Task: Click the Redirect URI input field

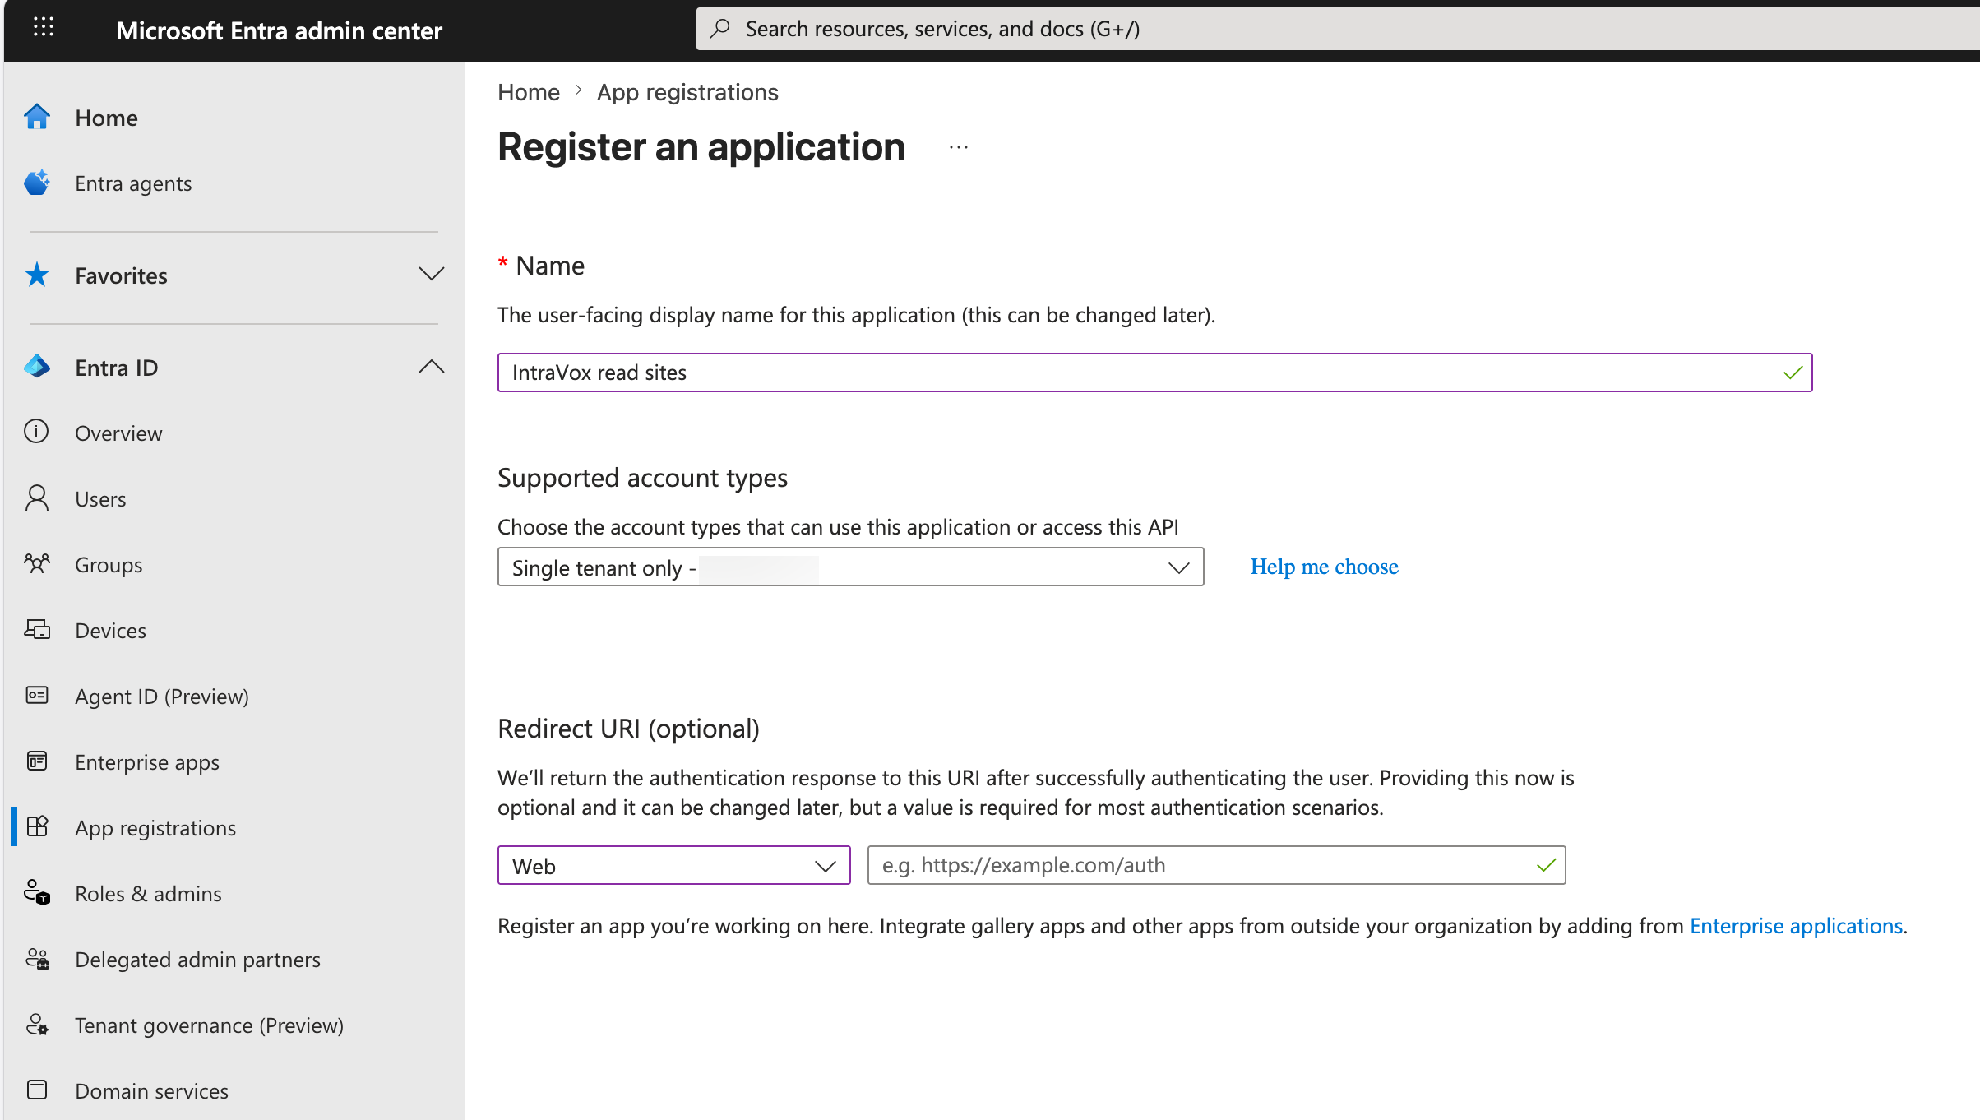Action: [x=1216, y=865]
